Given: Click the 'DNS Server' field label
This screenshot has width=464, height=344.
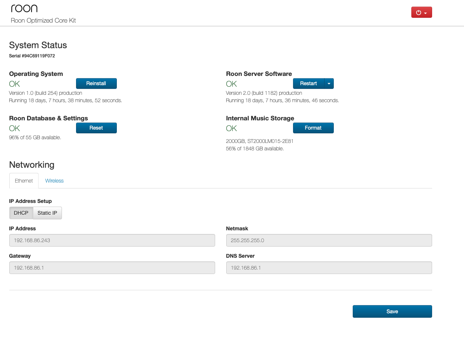Looking at the screenshot, I should (x=240, y=256).
